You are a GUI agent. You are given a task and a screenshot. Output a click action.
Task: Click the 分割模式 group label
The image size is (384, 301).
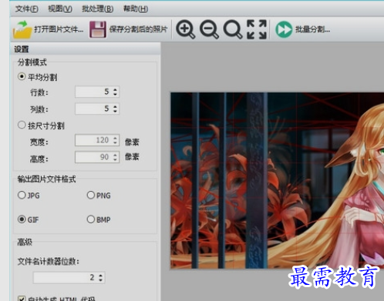32,62
